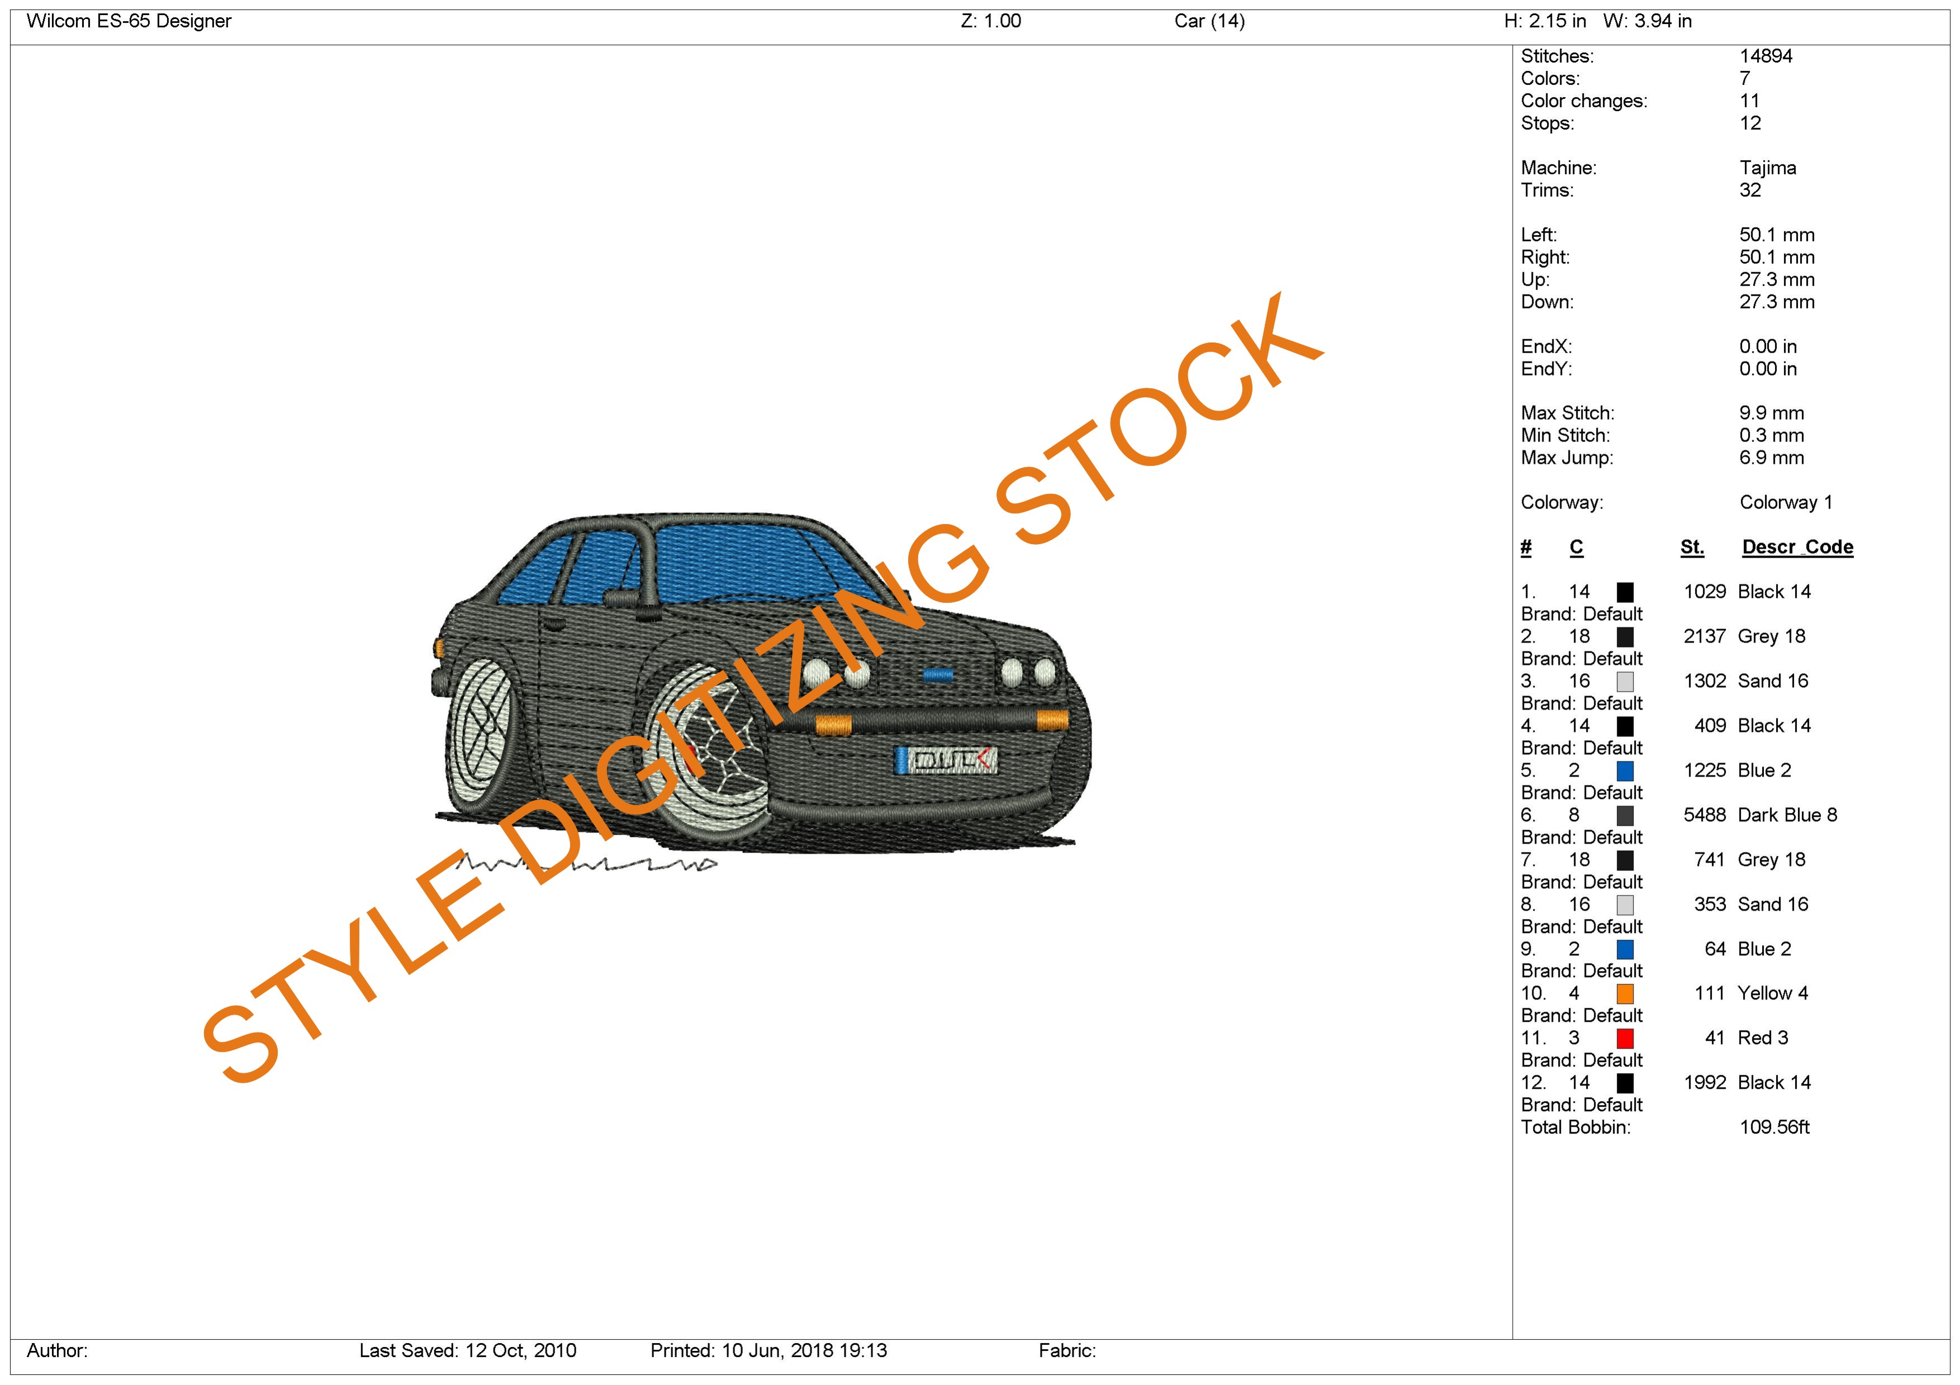Click the Descr_Code column header

(x=1797, y=547)
